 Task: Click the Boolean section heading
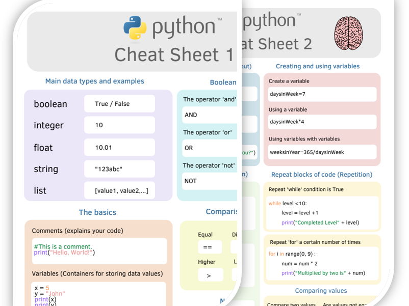pyautogui.click(x=222, y=82)
